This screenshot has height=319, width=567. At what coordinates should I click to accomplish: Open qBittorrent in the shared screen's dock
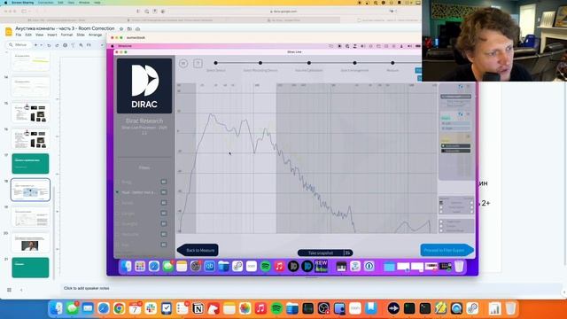tap(209, 267)
